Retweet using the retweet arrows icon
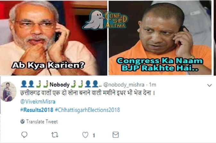 point(55,135)
